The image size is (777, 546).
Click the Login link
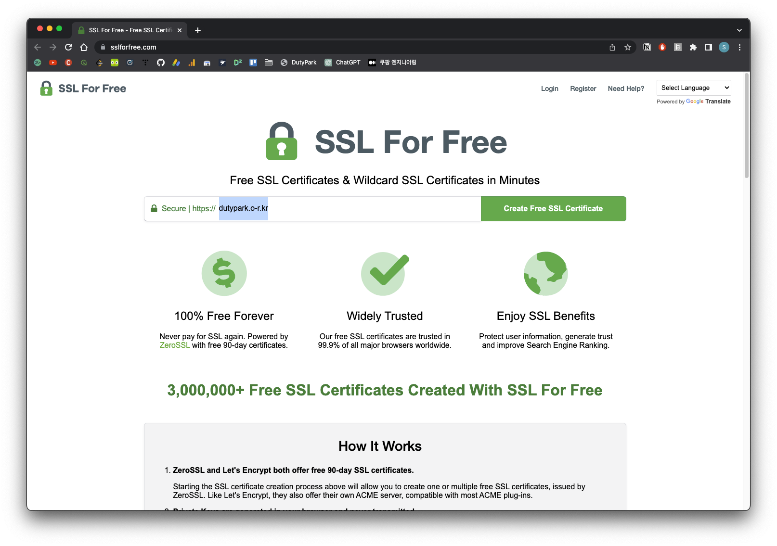tap(549, 89)
